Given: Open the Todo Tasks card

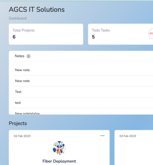Looking at the screenshot, I should [x=120, y=34].
